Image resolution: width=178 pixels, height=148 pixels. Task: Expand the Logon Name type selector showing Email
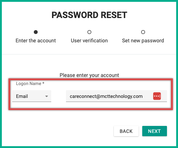[32, 96]
